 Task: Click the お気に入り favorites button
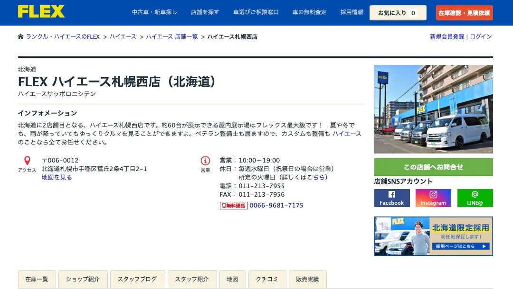[398, 13]
